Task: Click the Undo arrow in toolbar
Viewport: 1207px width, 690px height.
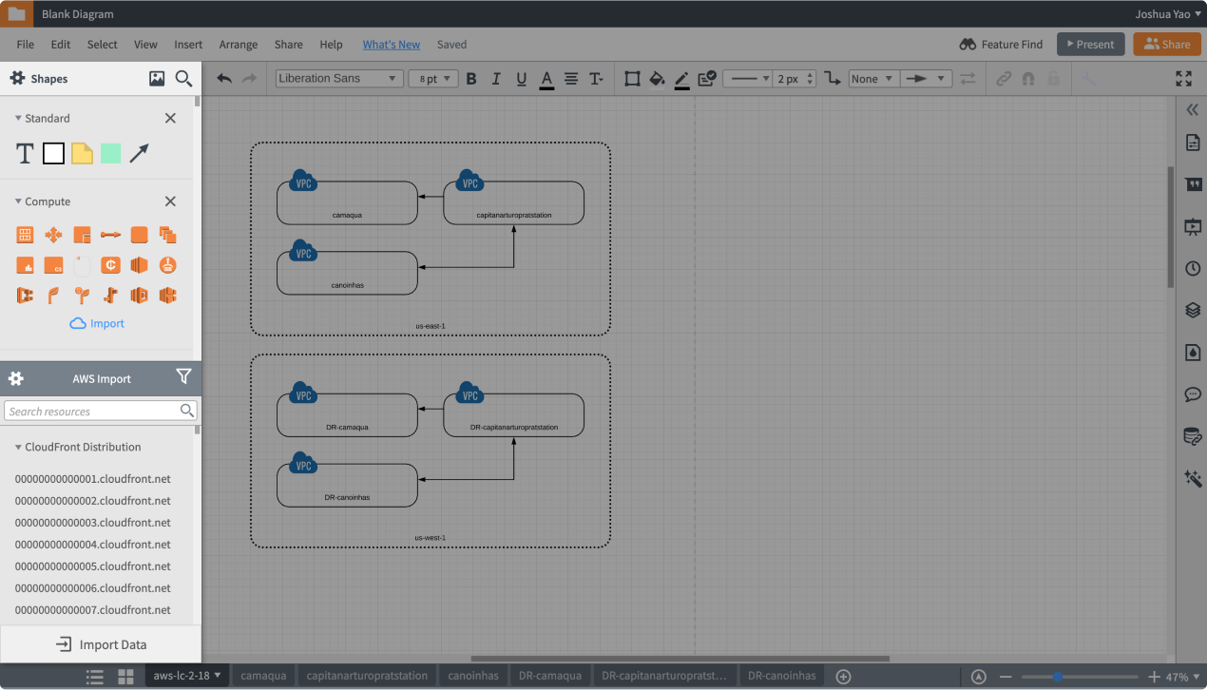Action: (224, 79)
